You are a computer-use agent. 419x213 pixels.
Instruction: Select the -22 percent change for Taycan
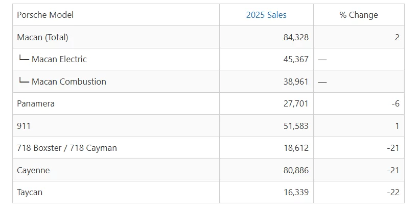pyautogui.click(x=393, y=193)
